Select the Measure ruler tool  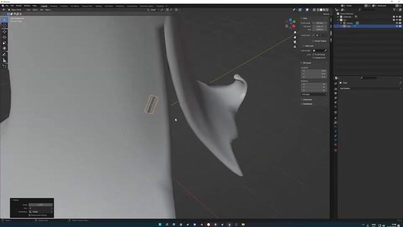pyautogui.click(x=4, y=61)
